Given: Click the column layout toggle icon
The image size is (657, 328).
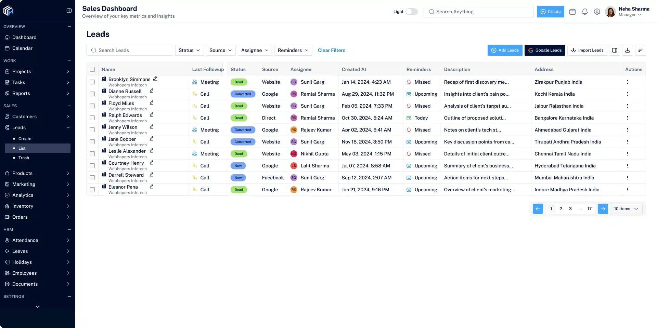Looking at the screenshot, I should 615,50.
